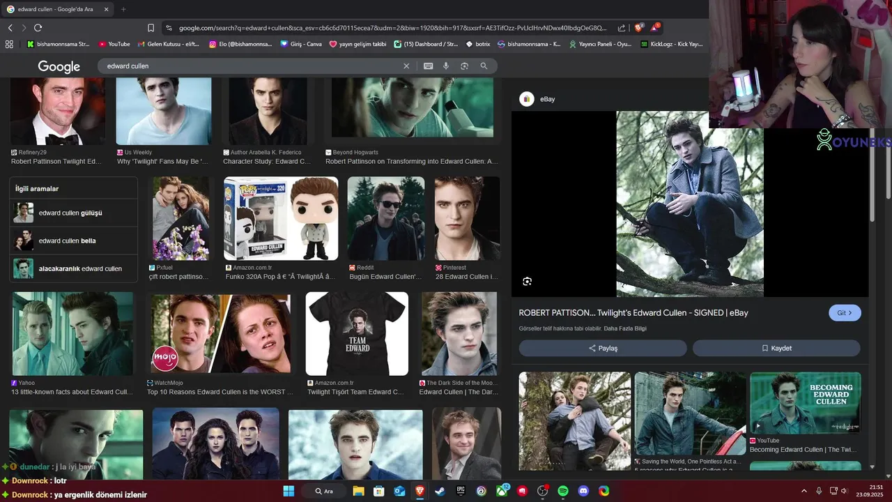Screen dimensions: 892x502
Task: Clear the search box using the X icon
Action: pos(406,66)
